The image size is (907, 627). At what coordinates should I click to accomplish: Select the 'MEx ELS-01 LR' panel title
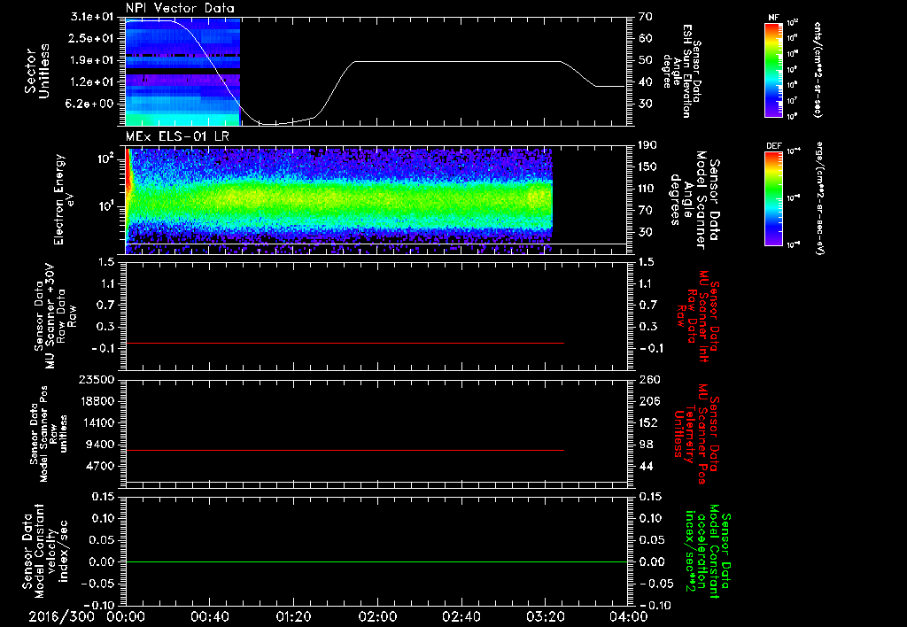pos(177,136)
